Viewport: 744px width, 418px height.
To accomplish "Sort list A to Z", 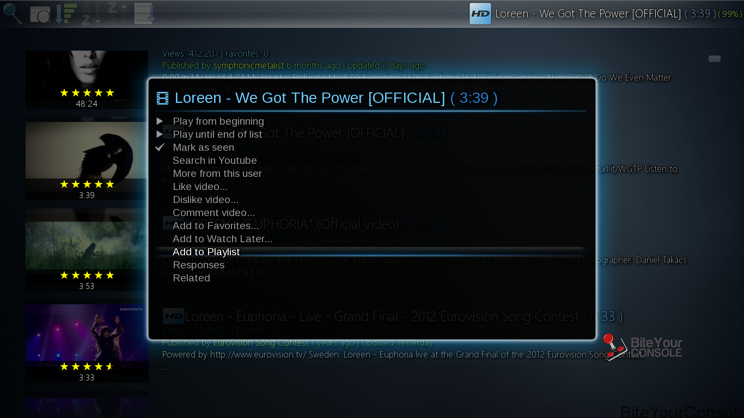I will [92, 13].
